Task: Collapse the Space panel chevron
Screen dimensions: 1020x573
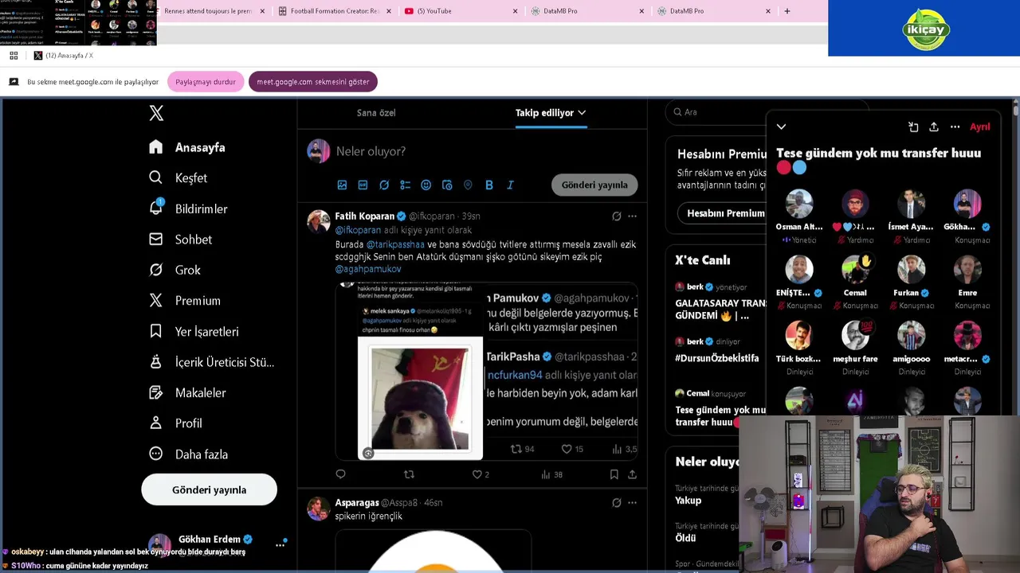Action: tap(781, 127)
